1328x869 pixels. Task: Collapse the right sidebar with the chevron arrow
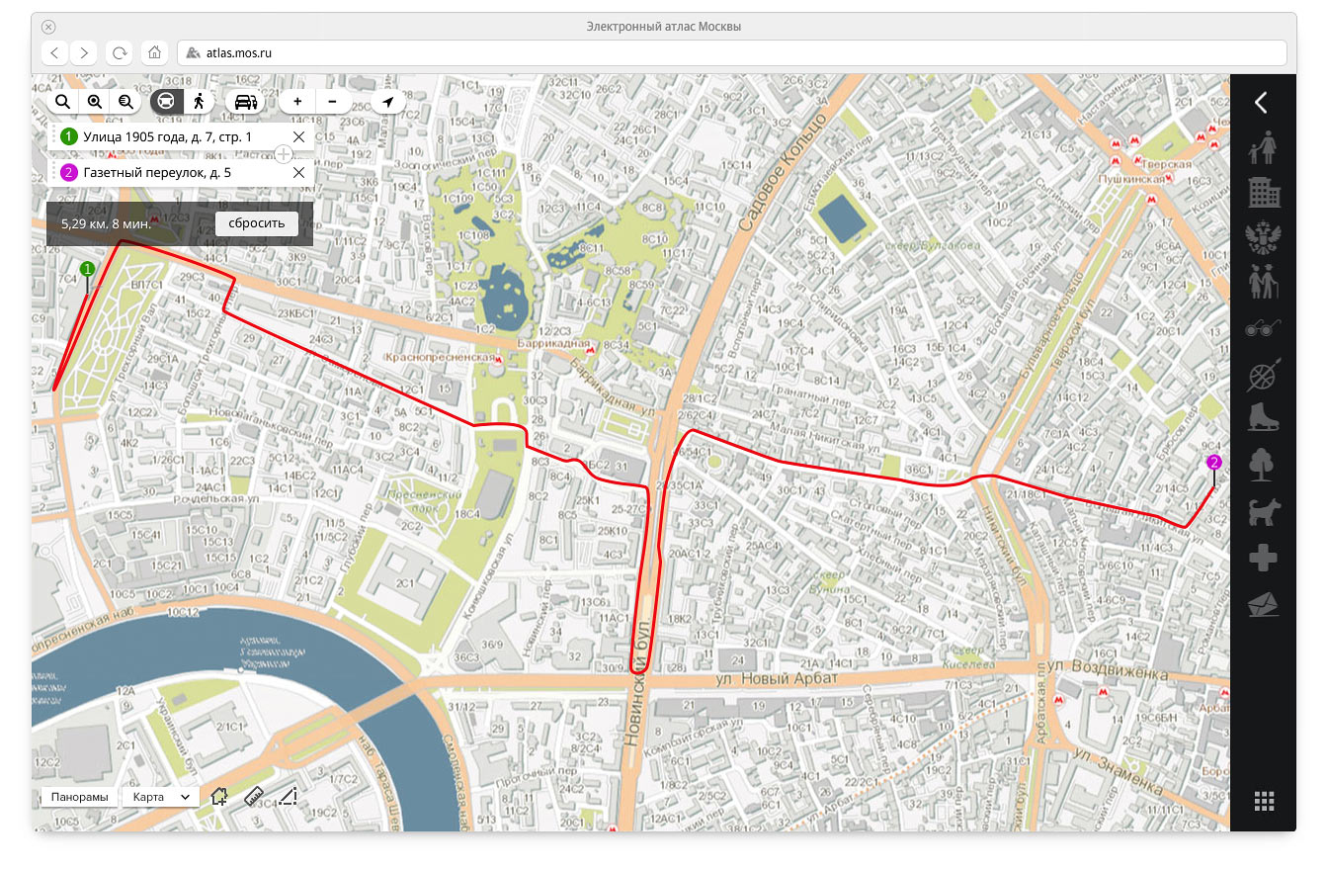pyautogui.click(x=1261, y=103)
